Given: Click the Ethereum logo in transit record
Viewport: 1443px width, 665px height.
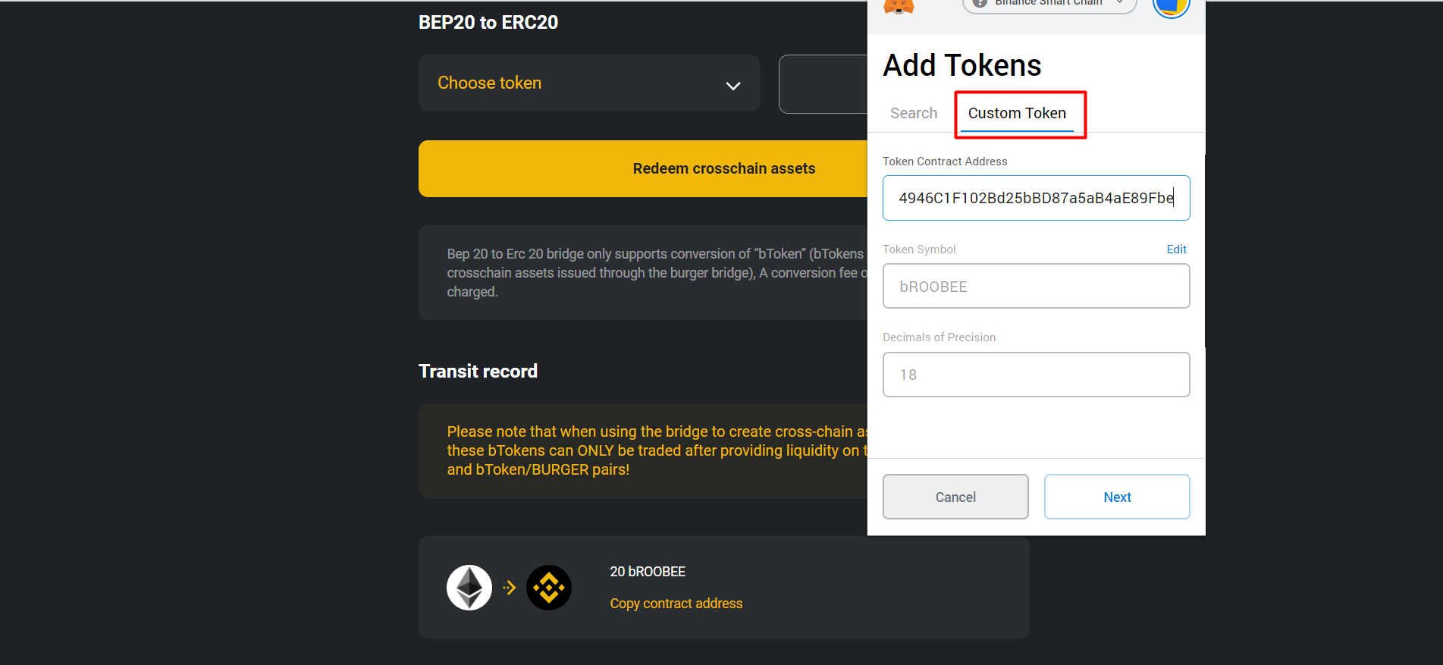Looking at the screenshot, I should (469, 588).
